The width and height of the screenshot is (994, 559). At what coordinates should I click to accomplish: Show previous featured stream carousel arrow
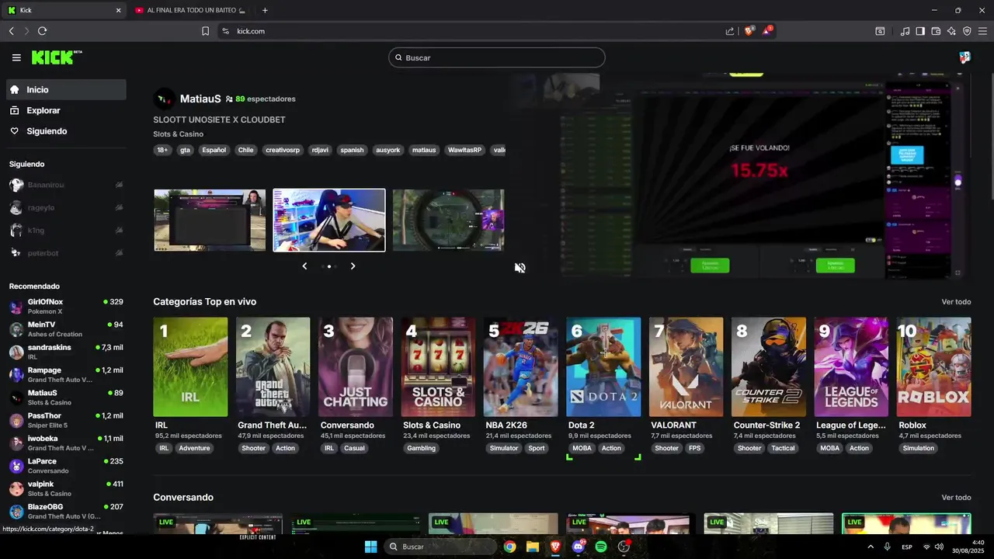click(304, 266)
